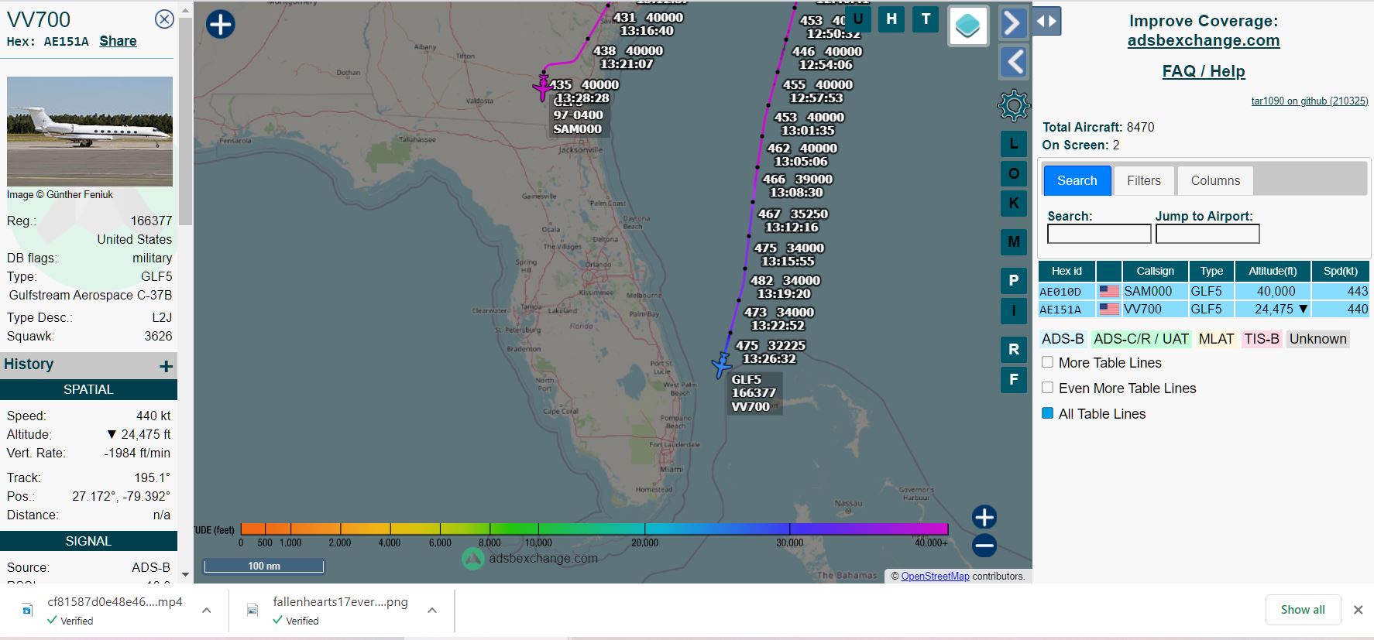
Task: Open the adsbexchange.com coverage link
Action: point(1203,41)
